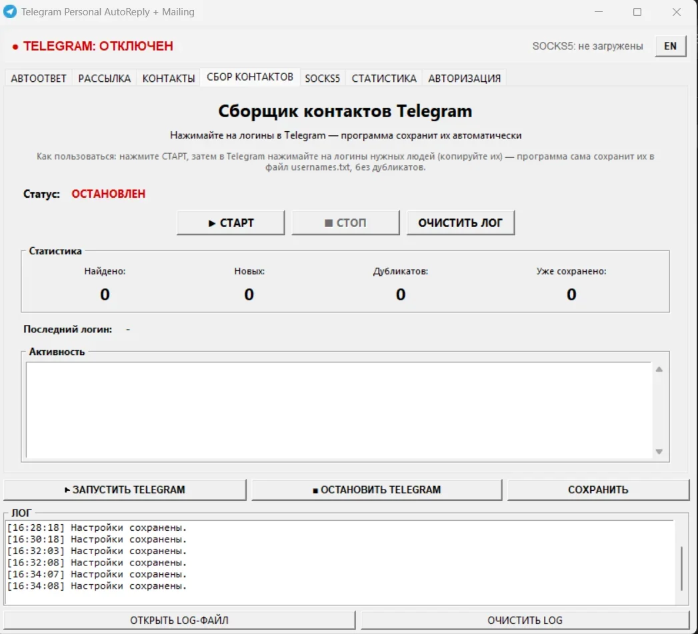Start the contact collector with СТАРТ
The width and height of the screenshot is (698, 634).
(231, 222)
